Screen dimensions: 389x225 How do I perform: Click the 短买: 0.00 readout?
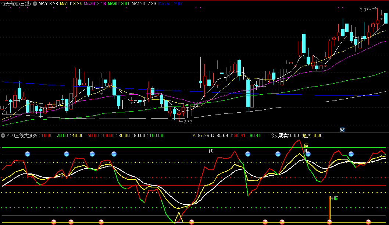coord(313,136)
